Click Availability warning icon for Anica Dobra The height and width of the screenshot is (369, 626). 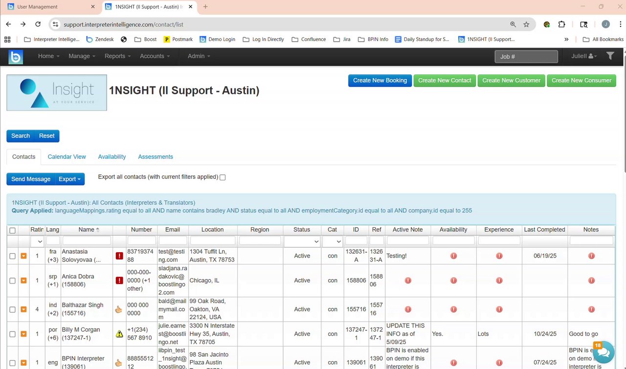click(453, 281)
